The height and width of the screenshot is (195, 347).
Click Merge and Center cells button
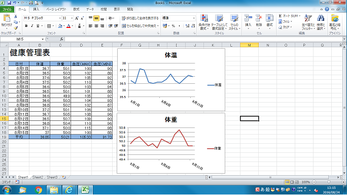point(141,26)
